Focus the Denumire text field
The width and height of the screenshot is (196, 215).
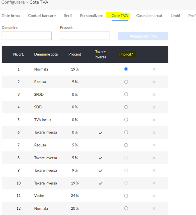[x=26, y=36]
